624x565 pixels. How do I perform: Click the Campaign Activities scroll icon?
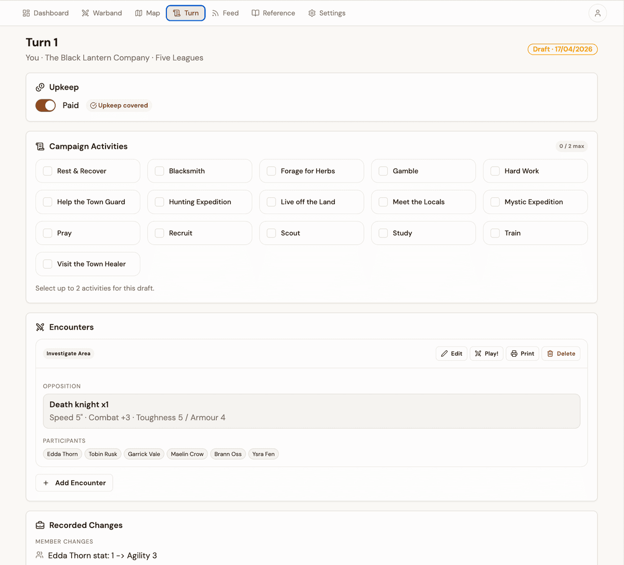(40, 146)
